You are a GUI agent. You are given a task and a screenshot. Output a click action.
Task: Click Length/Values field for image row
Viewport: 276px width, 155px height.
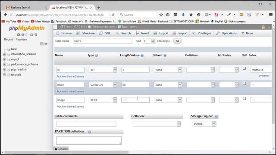[x=135, y=100]
